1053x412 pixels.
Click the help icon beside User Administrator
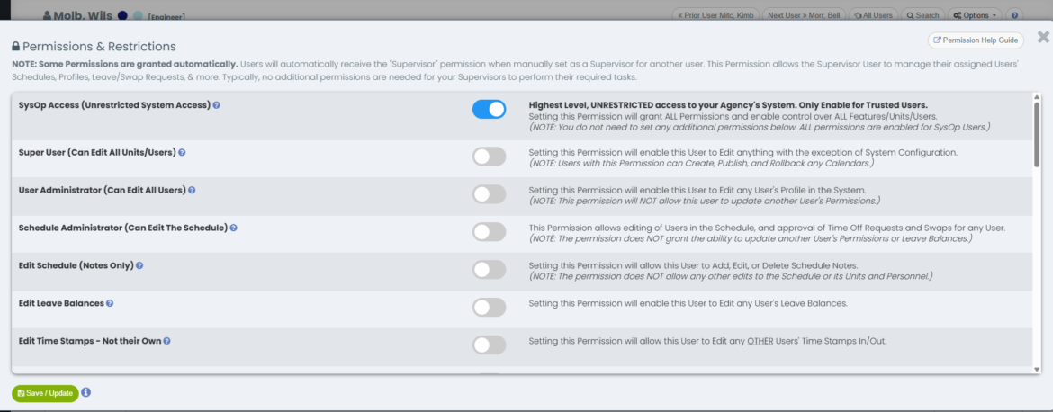coord(192,190)
